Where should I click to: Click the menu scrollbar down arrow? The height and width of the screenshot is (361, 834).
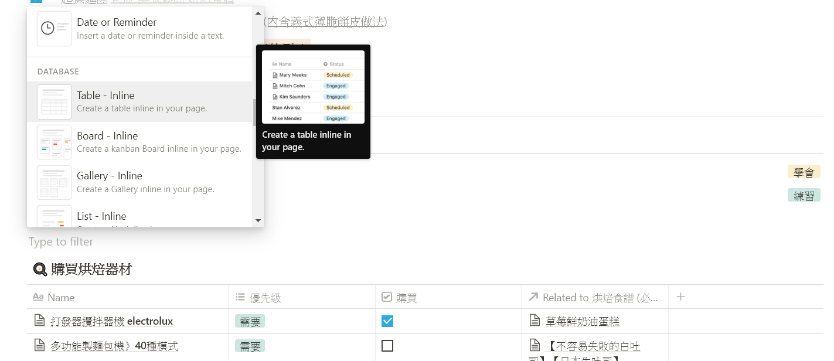pos(258,221)
